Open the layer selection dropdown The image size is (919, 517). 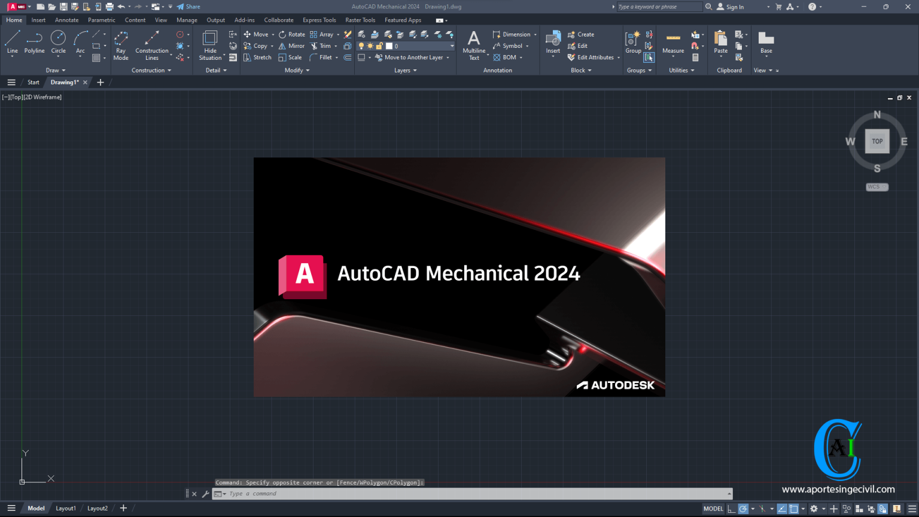452,46
